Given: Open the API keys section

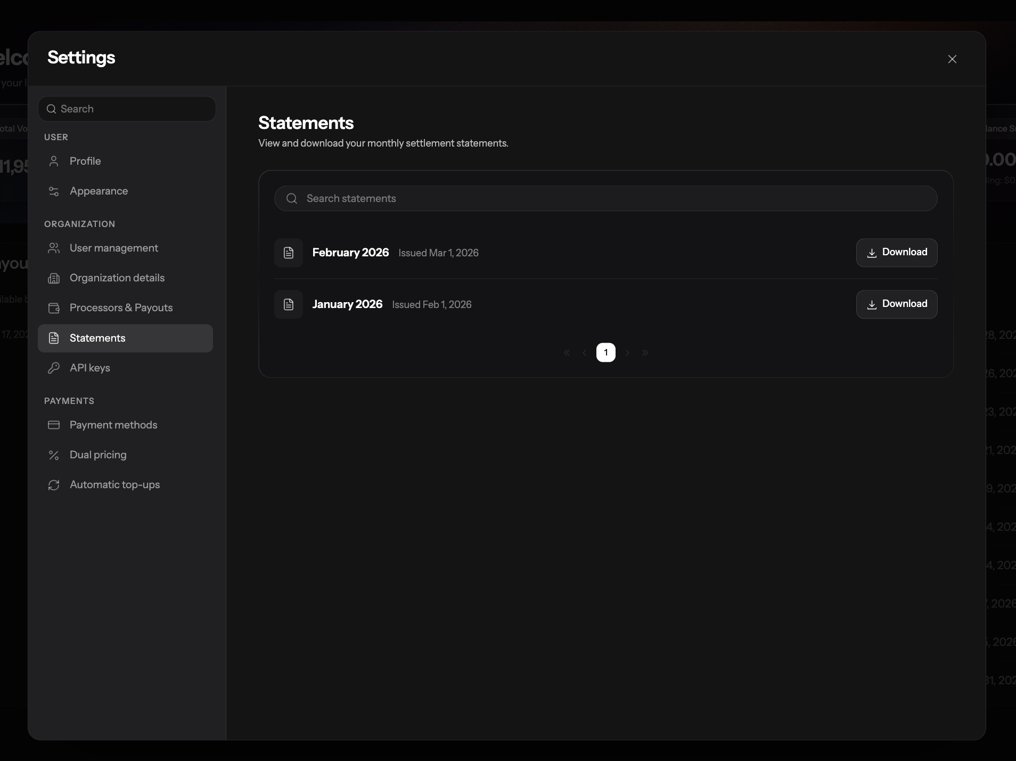Looking at the screenshot, I should [125, 368].
